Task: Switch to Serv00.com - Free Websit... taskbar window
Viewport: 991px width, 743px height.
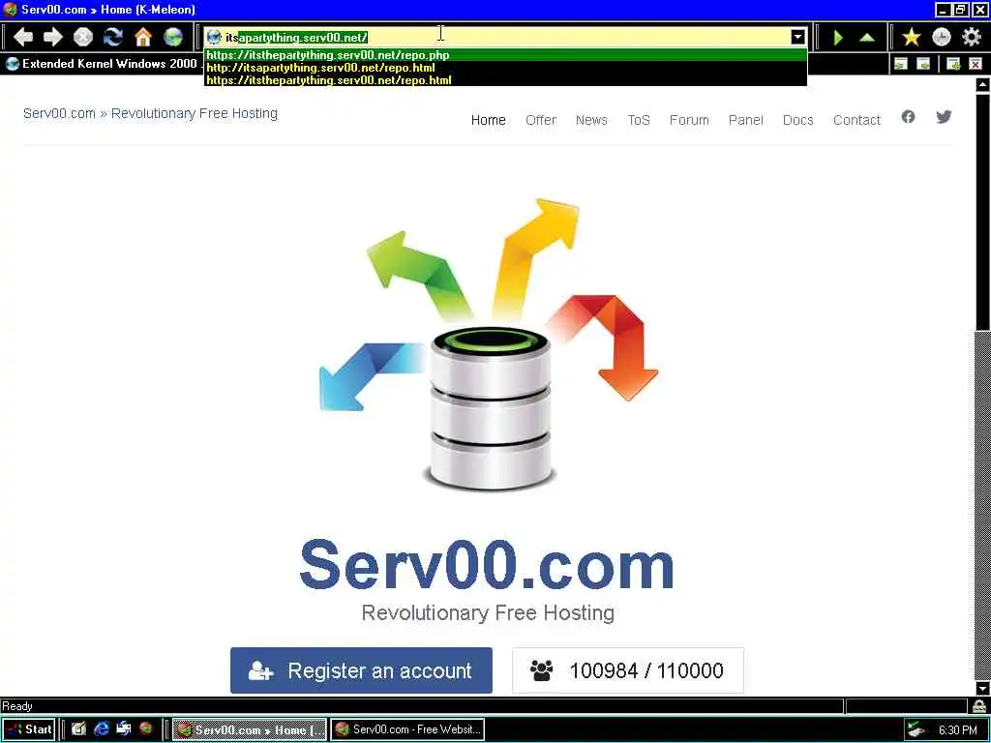Action: click(x=407, y=729)
